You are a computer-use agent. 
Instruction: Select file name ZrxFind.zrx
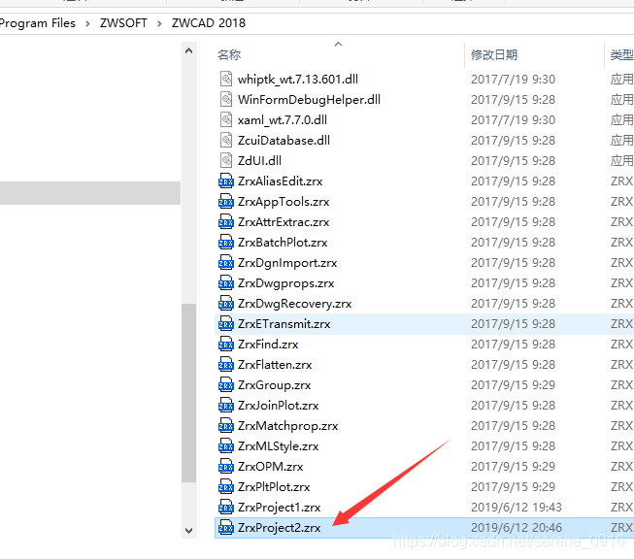(268, 344)
